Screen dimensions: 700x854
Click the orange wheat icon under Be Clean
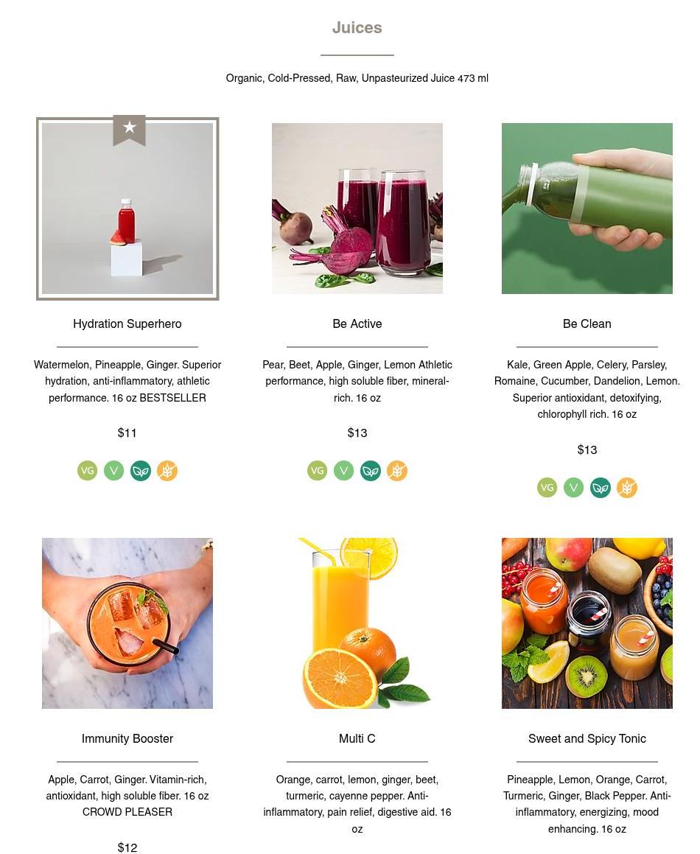tap(627, 488)
